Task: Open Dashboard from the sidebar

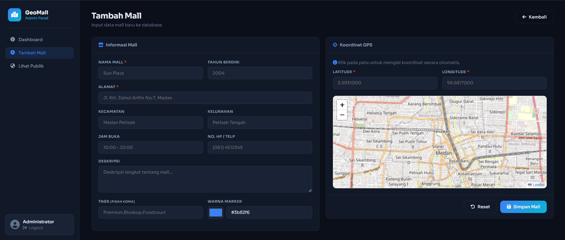Action: click(39, 40)
